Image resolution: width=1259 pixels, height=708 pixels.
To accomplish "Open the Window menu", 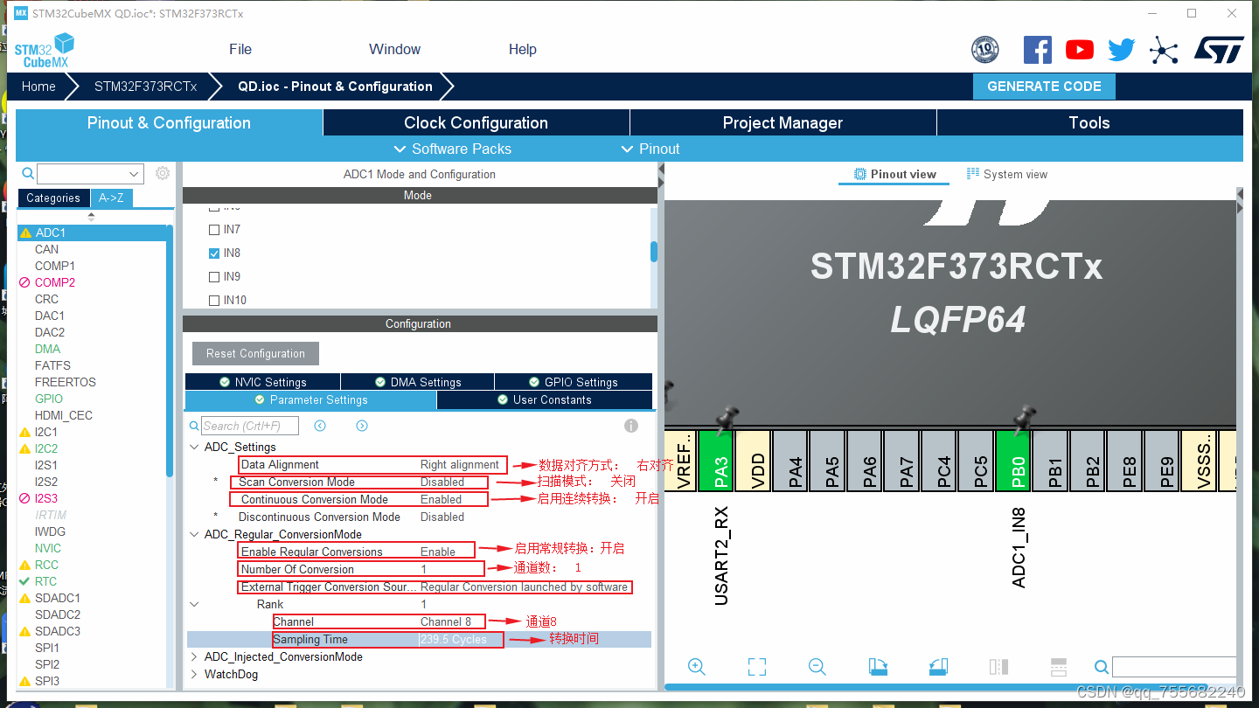I will (394, 49).
